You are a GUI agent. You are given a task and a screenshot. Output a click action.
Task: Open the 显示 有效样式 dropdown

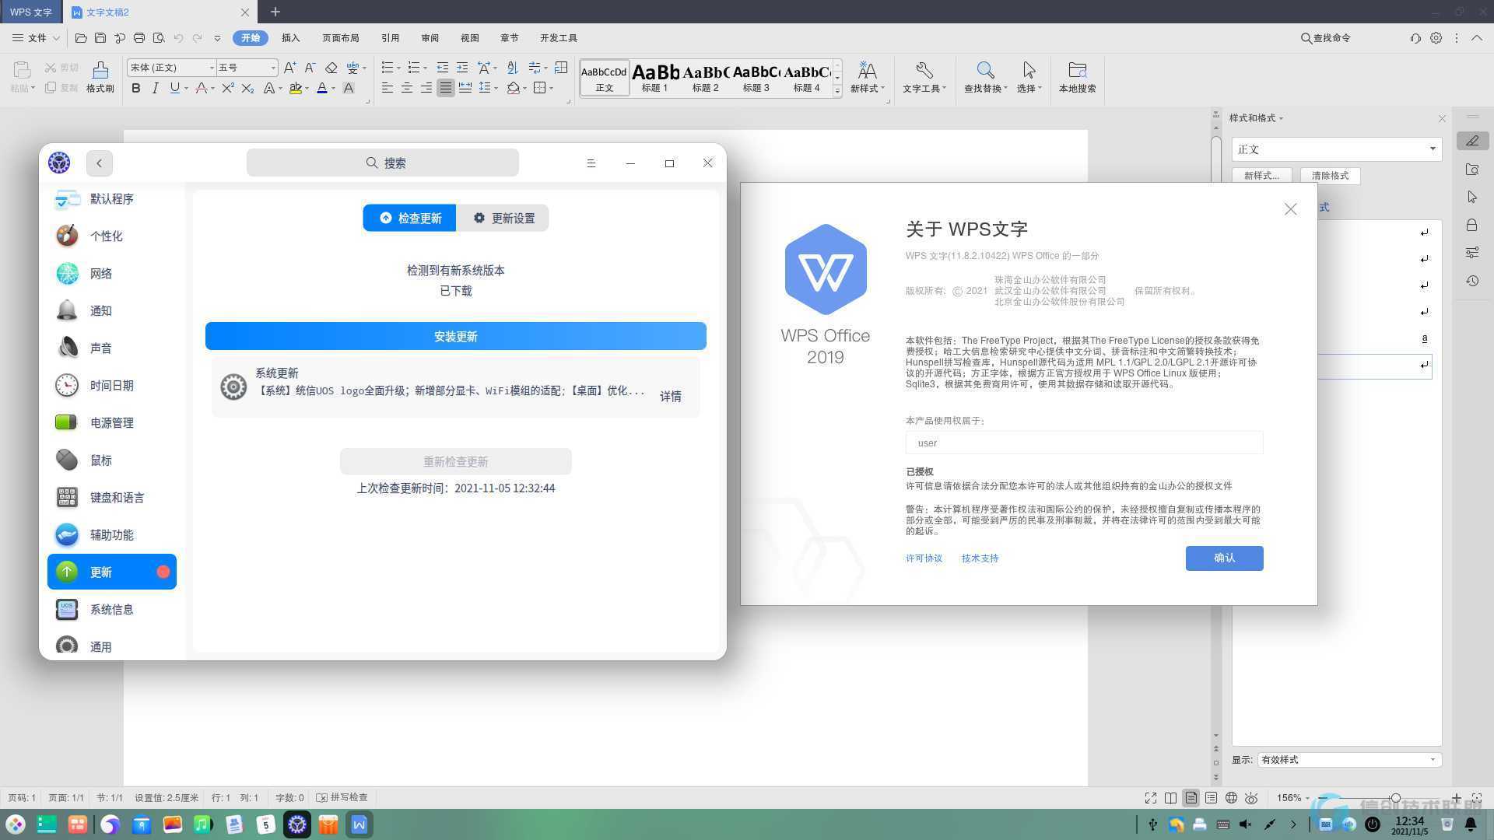tap(1349, 760)
